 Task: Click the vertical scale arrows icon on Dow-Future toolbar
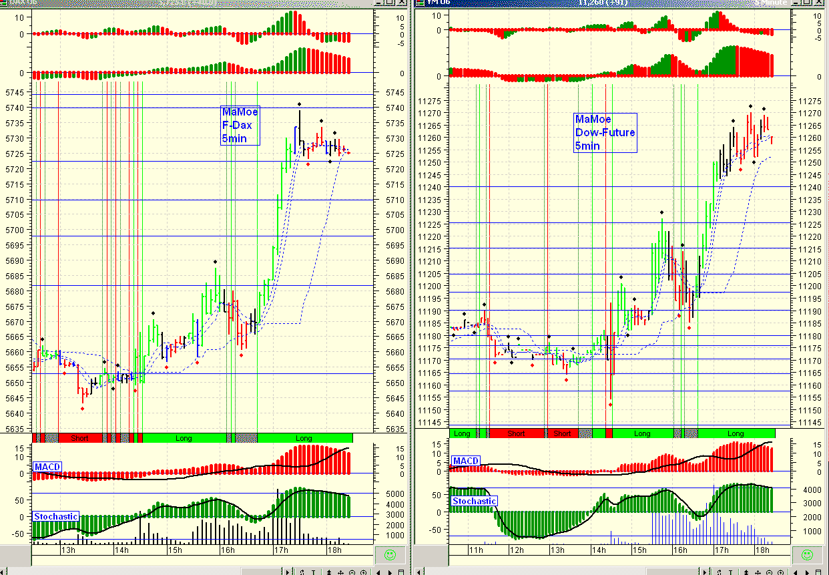click(746, 571)
